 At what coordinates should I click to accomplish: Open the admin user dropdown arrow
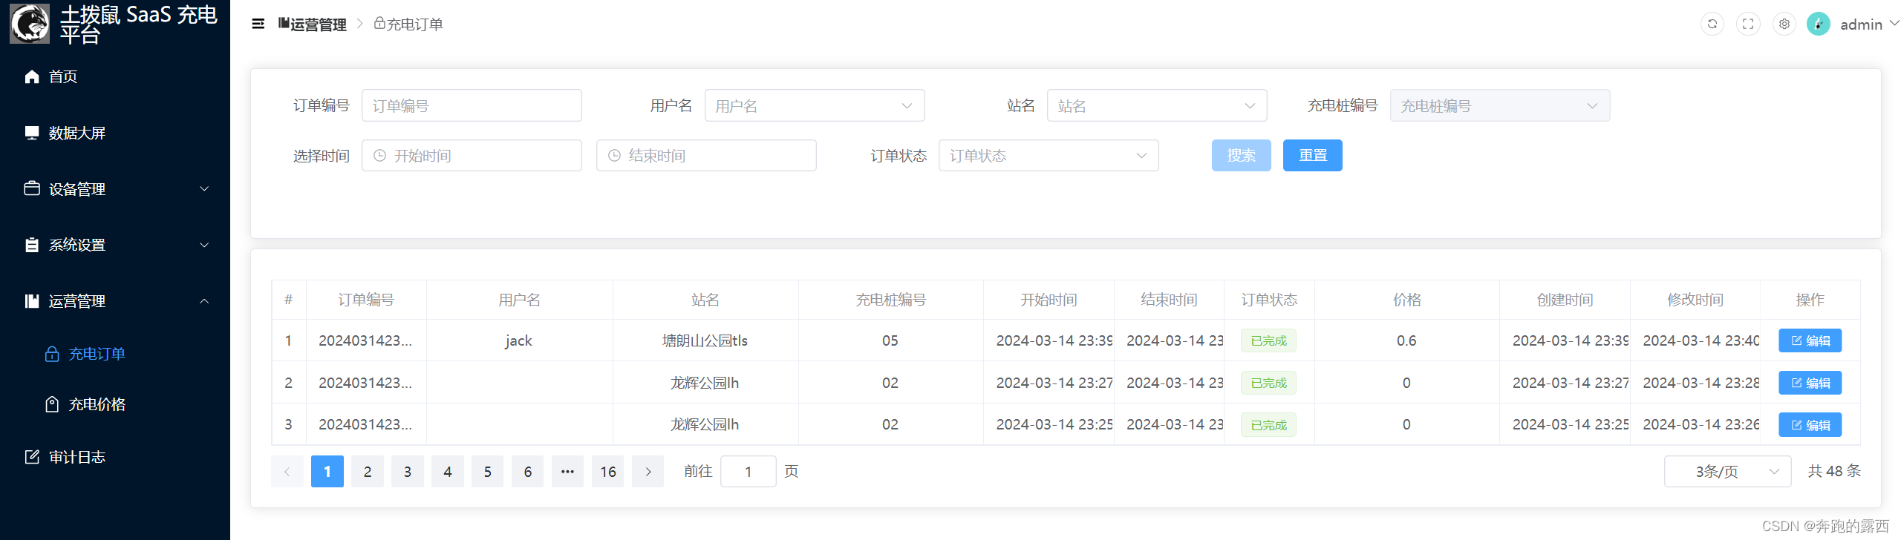pyautogui.click(x=1894, y=24)
